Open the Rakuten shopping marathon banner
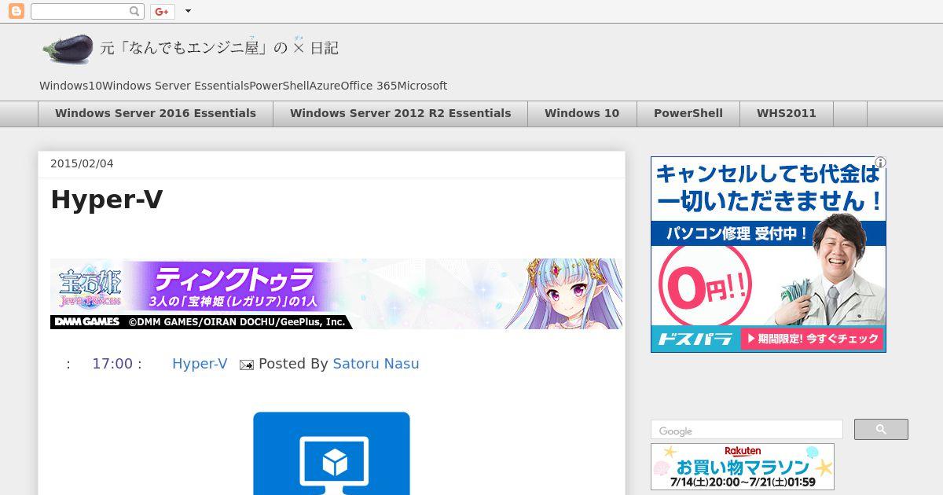943x495 pixels. [x=743, y=467]
